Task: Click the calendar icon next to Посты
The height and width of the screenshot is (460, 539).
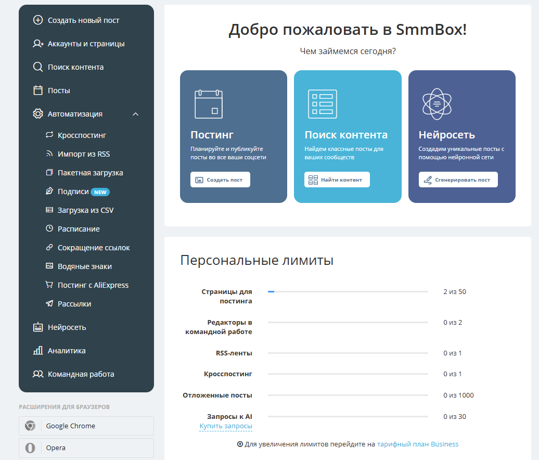Action: [38, 91]
